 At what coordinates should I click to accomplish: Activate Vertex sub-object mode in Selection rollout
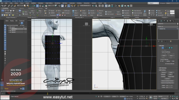coord(163,48)
